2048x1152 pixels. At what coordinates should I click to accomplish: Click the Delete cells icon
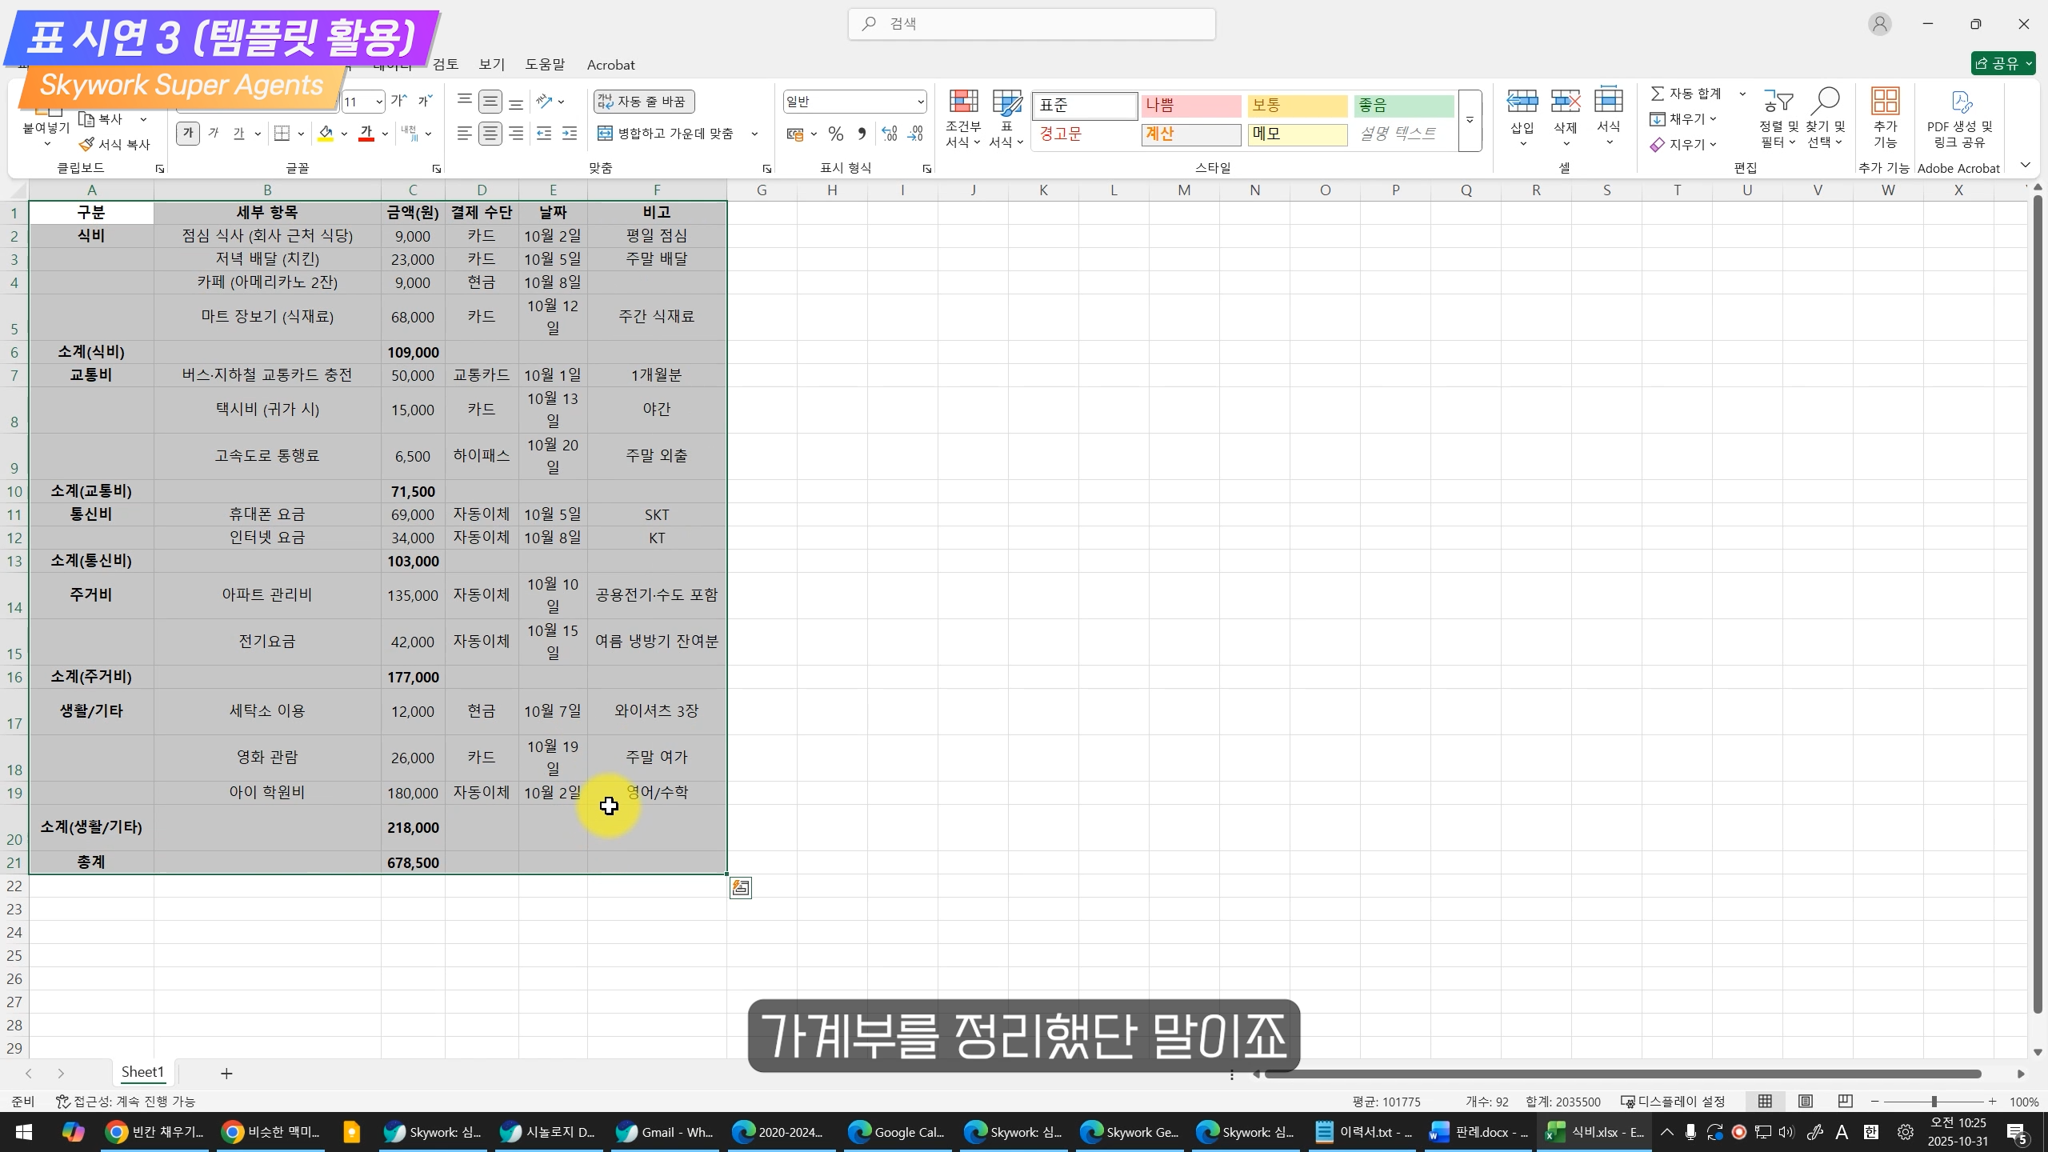1565,102
